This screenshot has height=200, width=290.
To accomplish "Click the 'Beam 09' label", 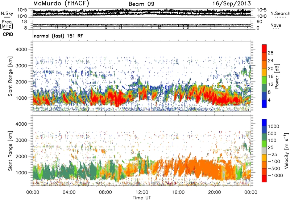I will 141,4.
